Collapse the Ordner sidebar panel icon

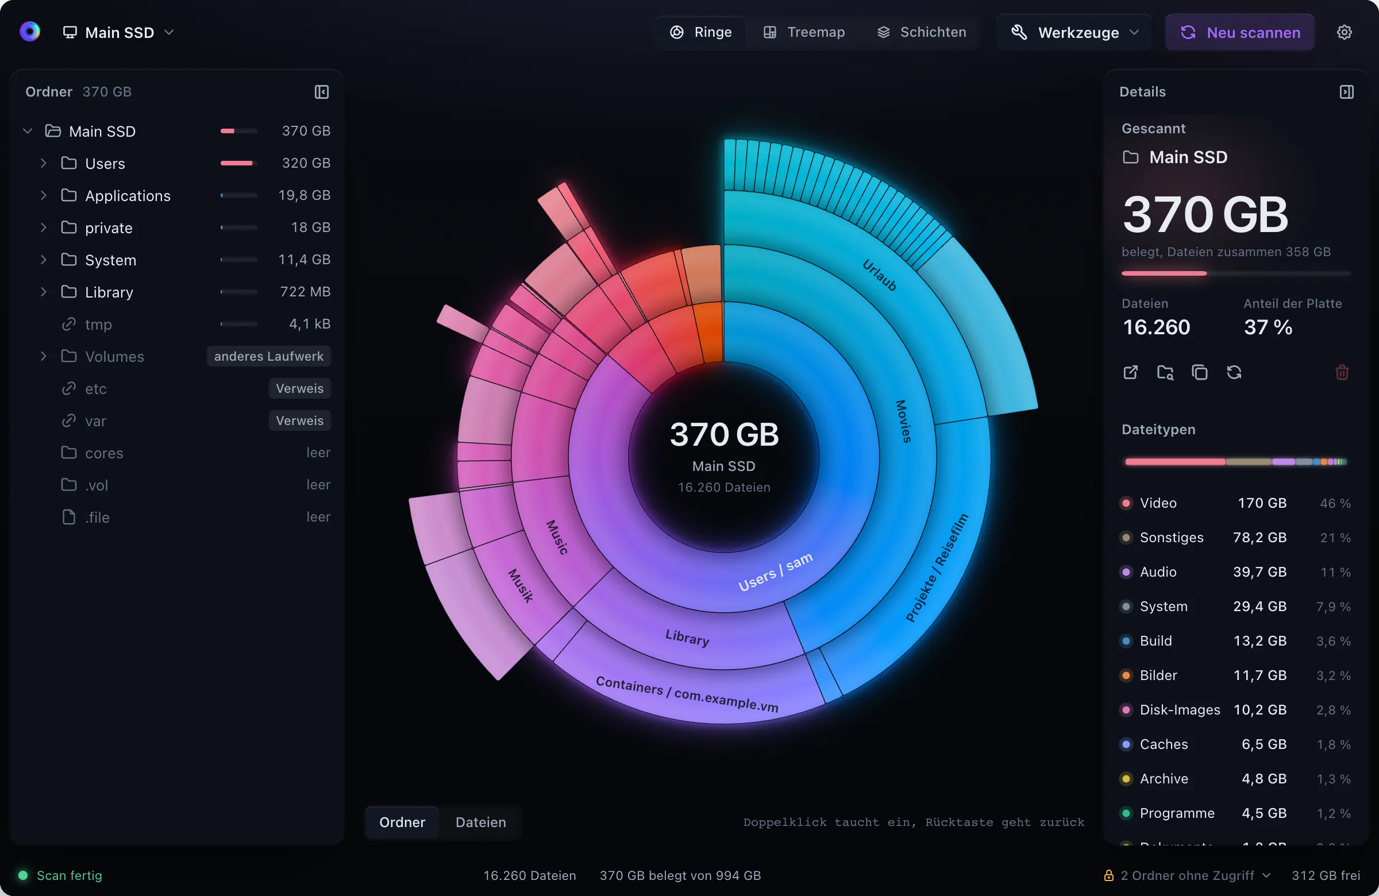[x=322, y=91]
